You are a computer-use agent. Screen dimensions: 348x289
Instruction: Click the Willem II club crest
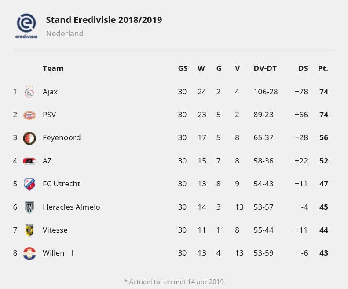(29, 253)
